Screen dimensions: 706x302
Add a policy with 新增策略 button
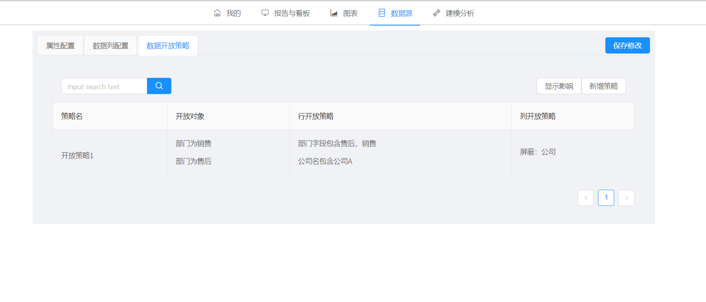click(x=603, y=86)
